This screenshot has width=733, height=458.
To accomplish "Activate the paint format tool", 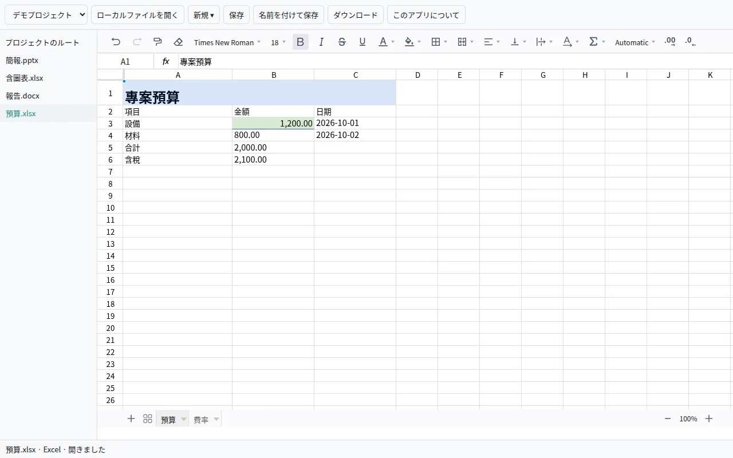I will point(157,42).
